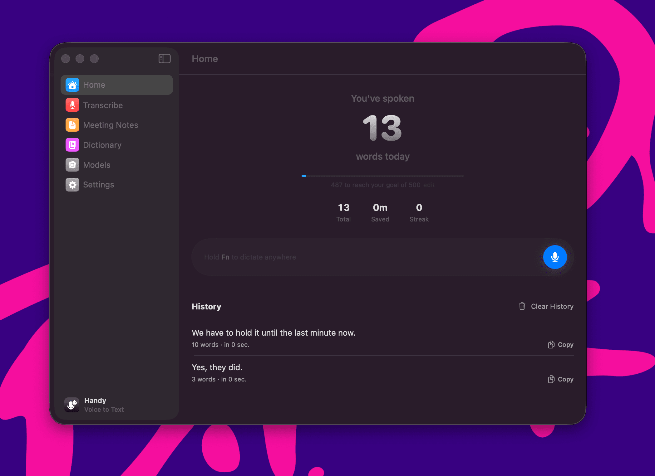The width and height of the screenshot is (655, 476).
Task: Click the Home house icon
Action: [x=72, y=85]
